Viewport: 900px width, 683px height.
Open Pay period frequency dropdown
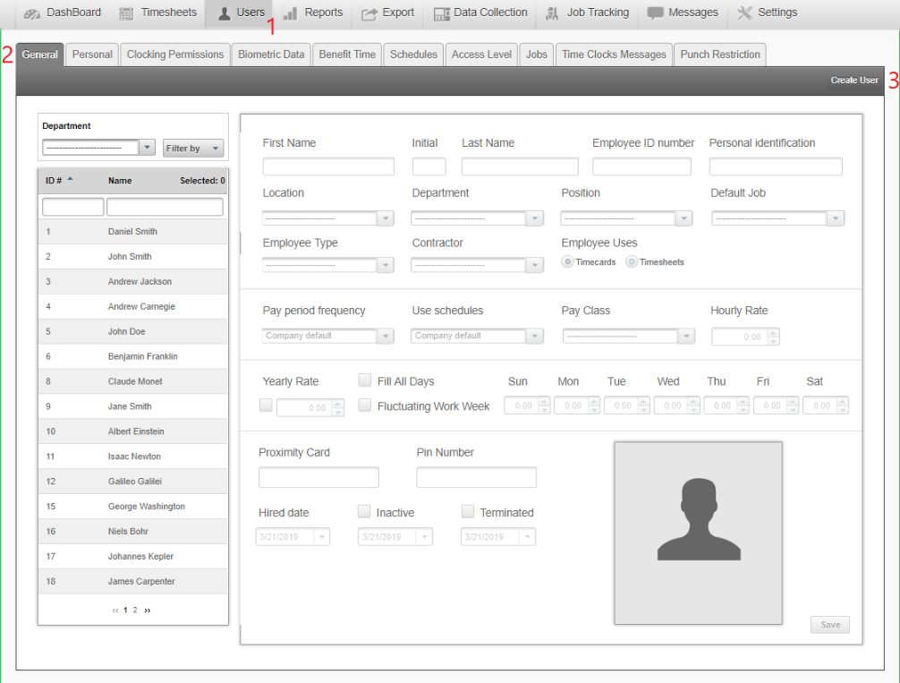click(x=386, y=336)
